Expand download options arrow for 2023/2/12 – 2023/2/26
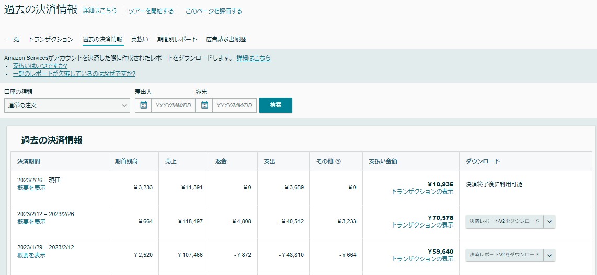 pos(549,221)
